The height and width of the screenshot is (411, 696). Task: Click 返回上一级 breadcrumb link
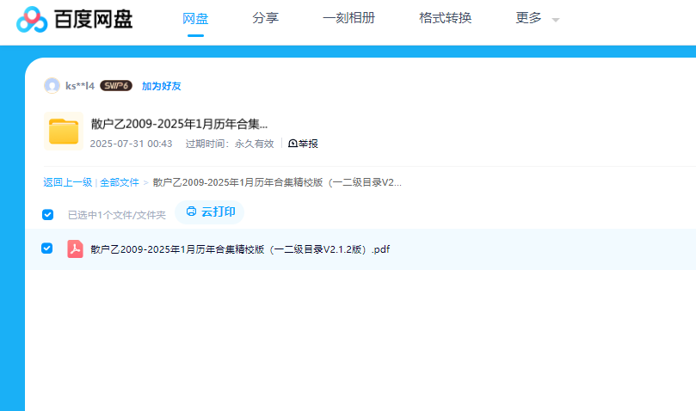tap(67, 182)
